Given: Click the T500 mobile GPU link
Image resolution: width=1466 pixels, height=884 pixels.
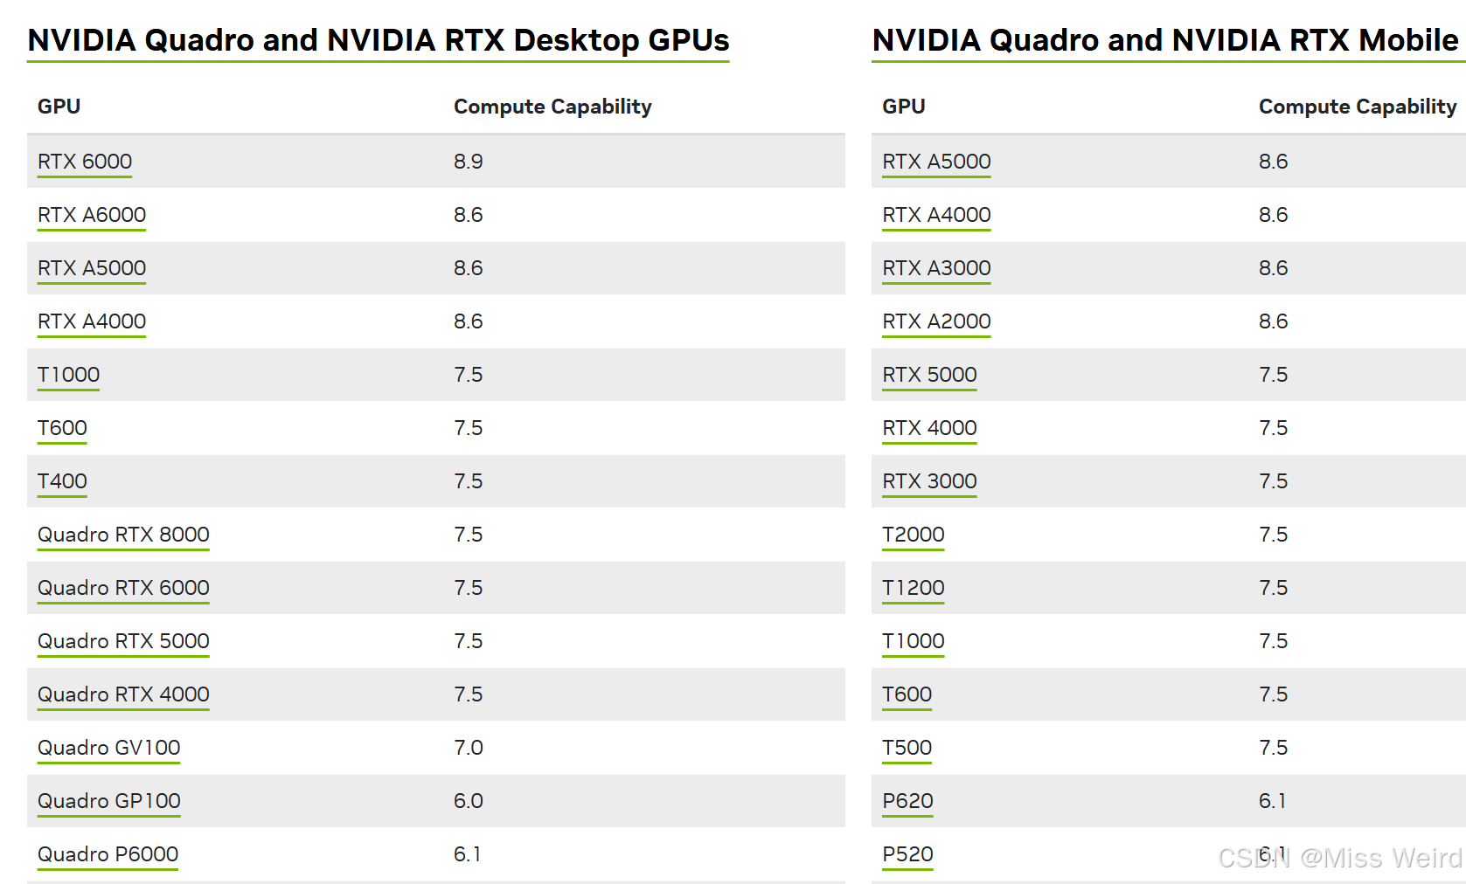Looking at the screenshot, I should pyautogui.click(x=907, y=748).
